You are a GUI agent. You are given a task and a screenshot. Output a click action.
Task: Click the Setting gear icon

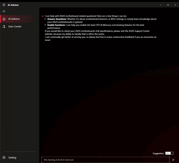pyautogui.click(x=4, y=157)
